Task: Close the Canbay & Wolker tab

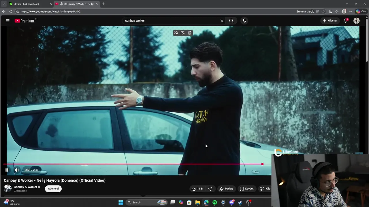Action: [x=97, y=4]
